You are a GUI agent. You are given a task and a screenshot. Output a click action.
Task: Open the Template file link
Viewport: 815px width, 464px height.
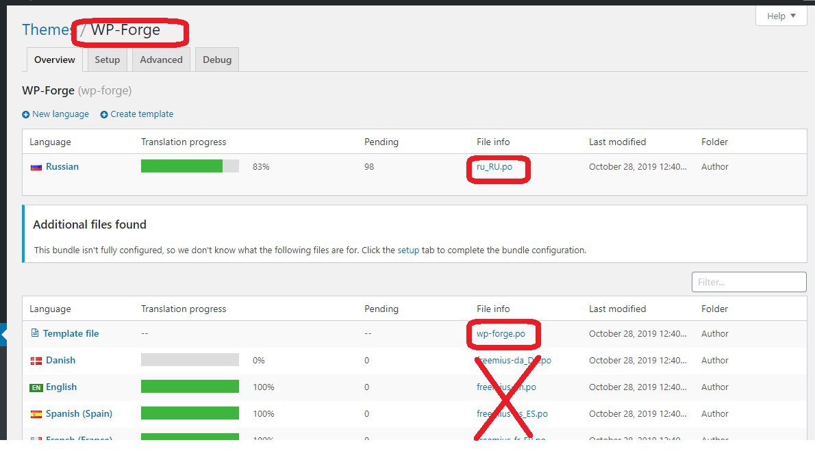[71, 333]
